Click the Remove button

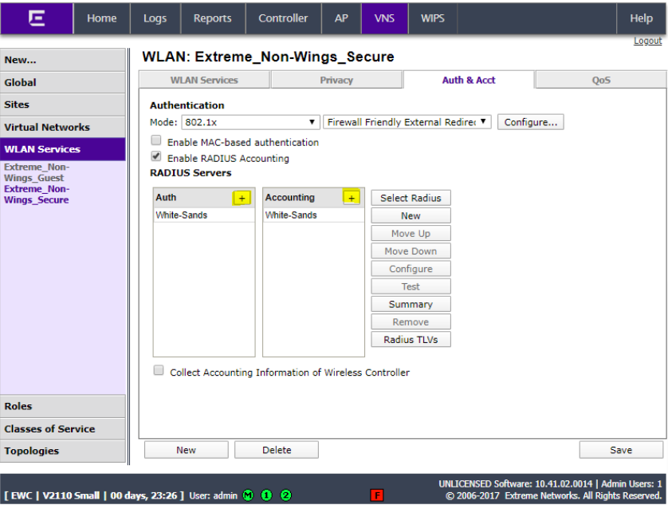(411, 322)
